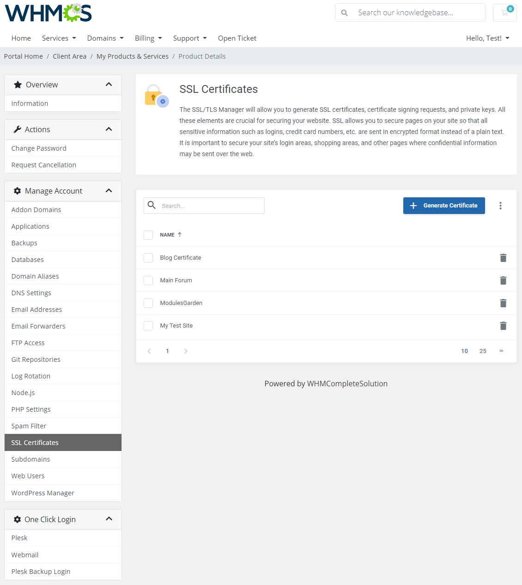Click the certificate table search magnifier icon
Viewport: 522px width, 585px height.
pos(152,205)
